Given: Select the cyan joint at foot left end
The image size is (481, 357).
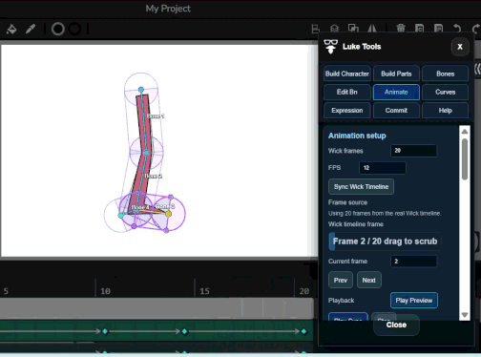Looking at the screenshot, I should pyautogui.click(x=121, y=216).
